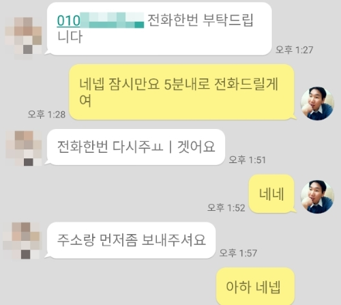Screen dimensions: 341x305
Task: Open profile photo next to the 네네 message
Action: [x=317, y=197]
